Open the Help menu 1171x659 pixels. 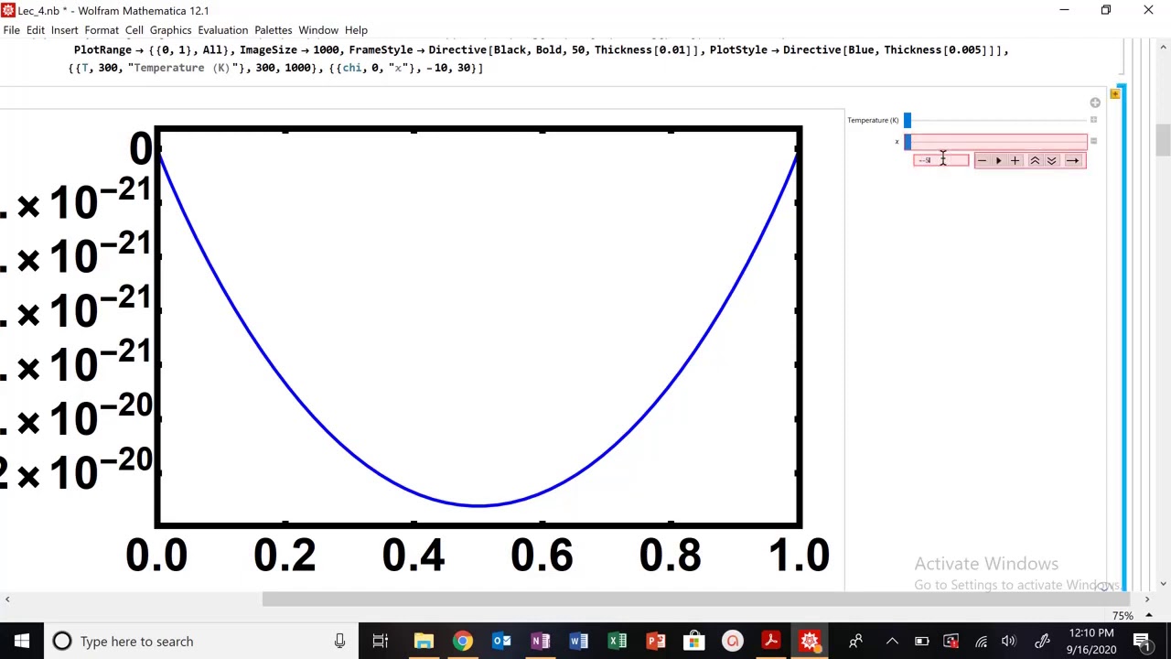pos(356,30)
